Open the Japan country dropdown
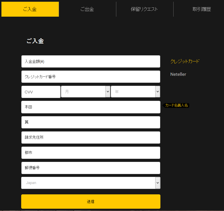This screenshot has height=211, width=224. click(x=91, y=183)
